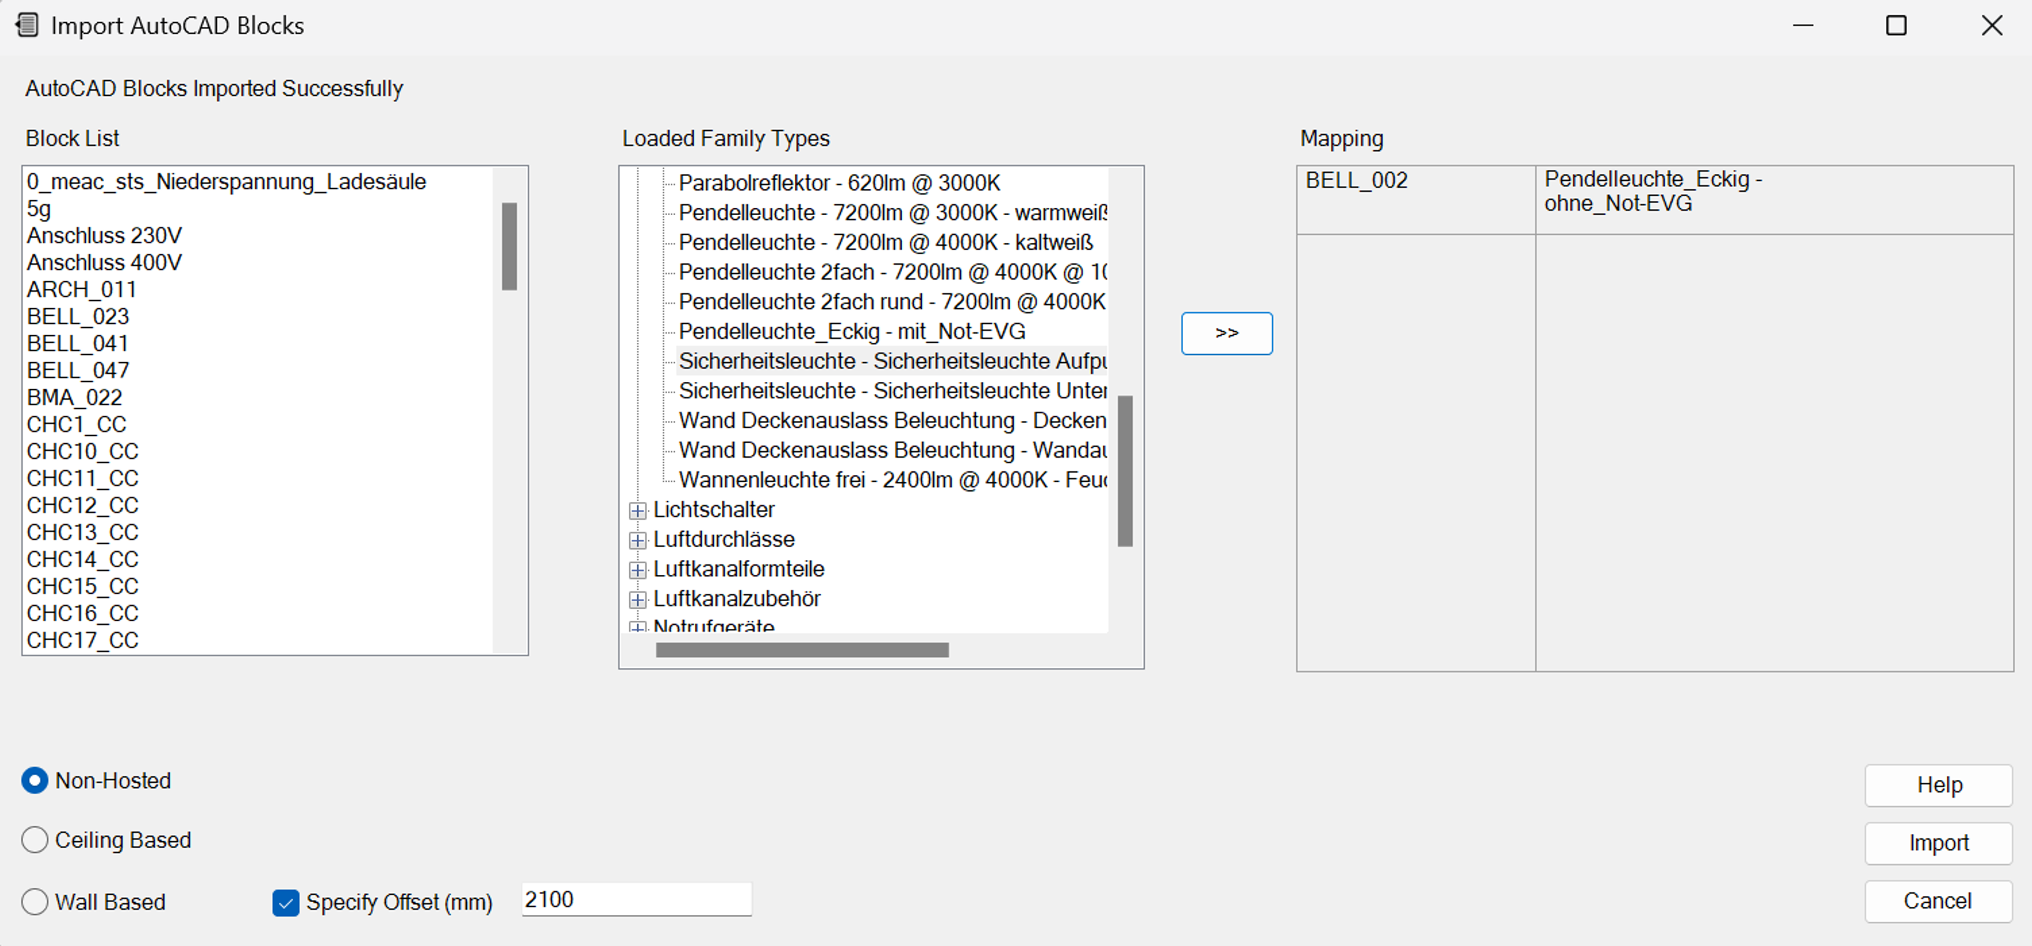Screen dimensions: 2032x946
Task: Choose the Ceiling Based radio option
Action: click(x=35, y=840)
